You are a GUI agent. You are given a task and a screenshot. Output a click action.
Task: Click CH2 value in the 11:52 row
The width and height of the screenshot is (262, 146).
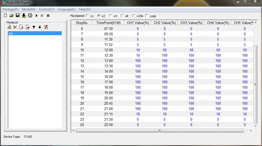(x=165, y=45)
